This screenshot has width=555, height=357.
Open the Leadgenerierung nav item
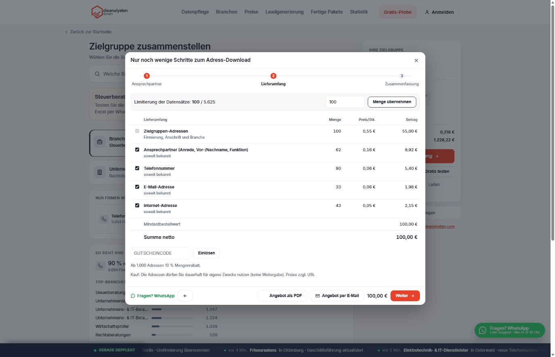point(284,12)
